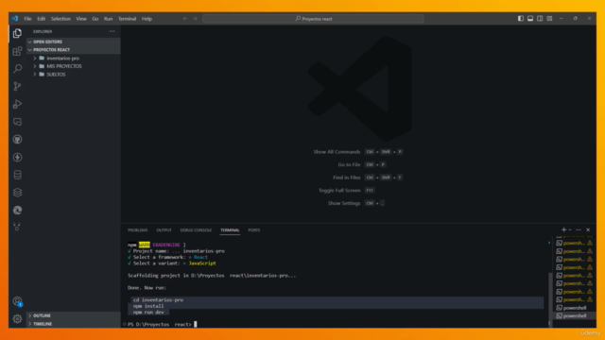Viewport: 605px width, 340px height.
Task: Open Explorer's more actions ellipsis
Action: [x=112, y=31]
